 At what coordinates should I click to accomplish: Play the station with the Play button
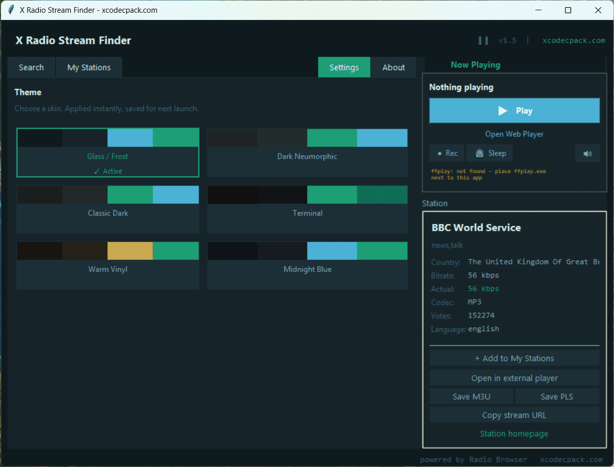(x=514, y=111)
